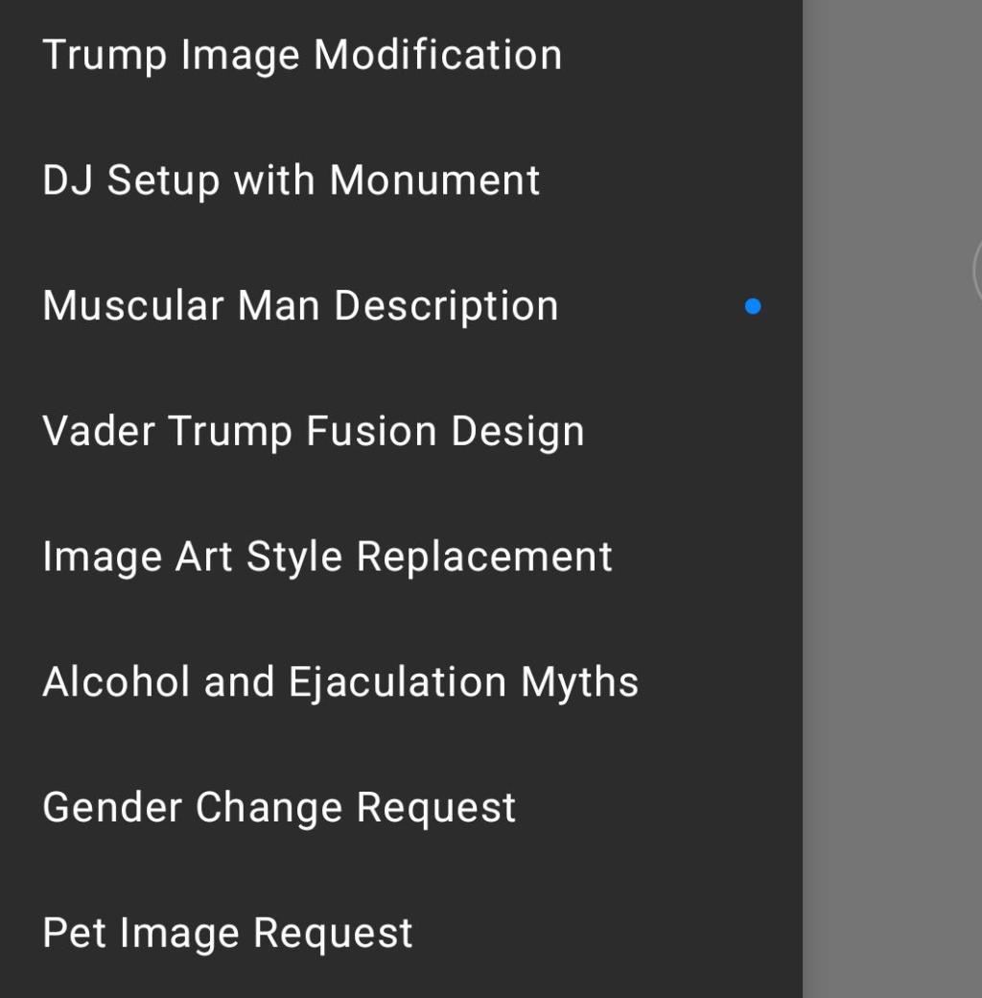Viewport: 982px width, 998px height.
Task: Choose the history item about art style
Action: [x=401, y=557]
